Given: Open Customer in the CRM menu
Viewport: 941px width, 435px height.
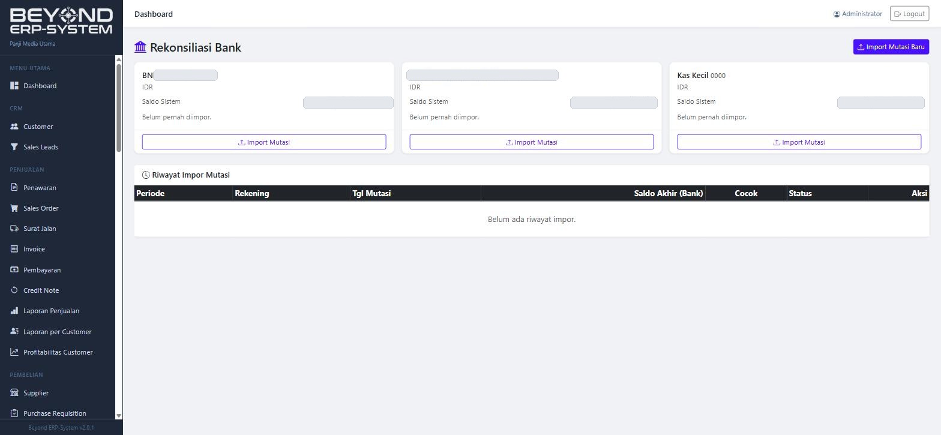Looking at the screenshot, I should [x=58, y=127].
